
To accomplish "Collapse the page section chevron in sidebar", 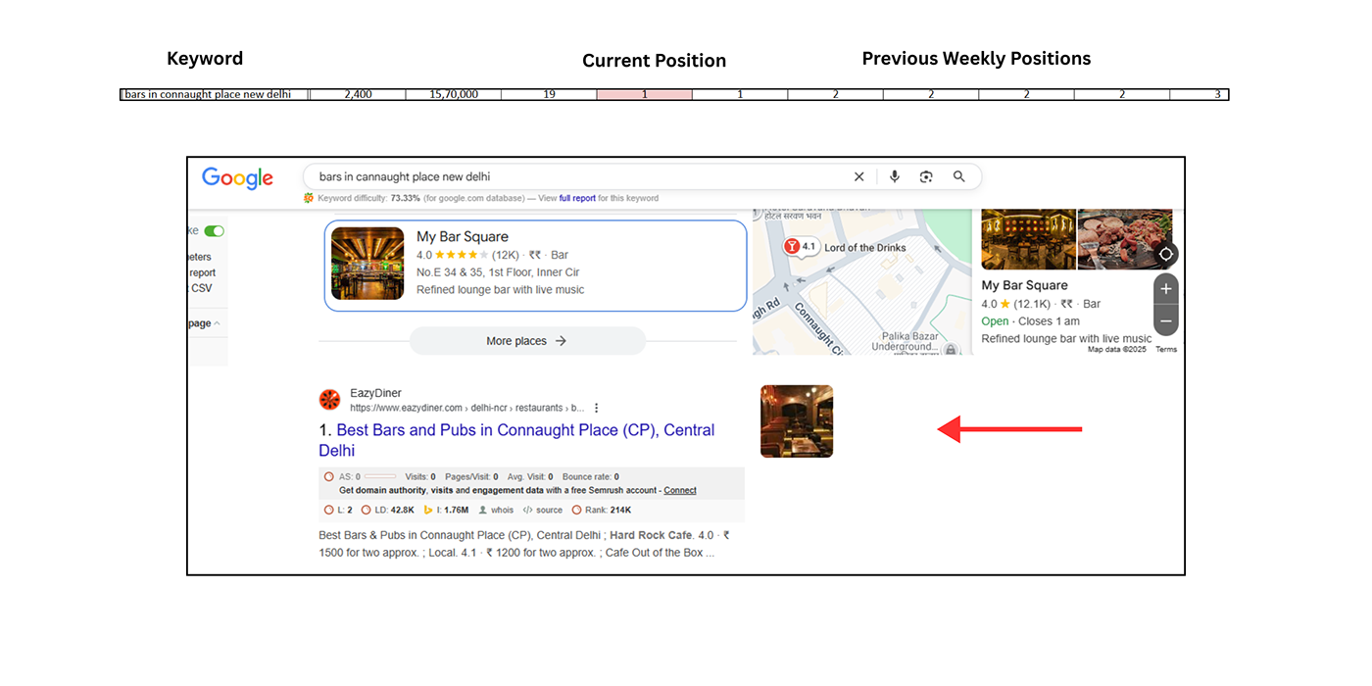I will click(x=217, y=323).
